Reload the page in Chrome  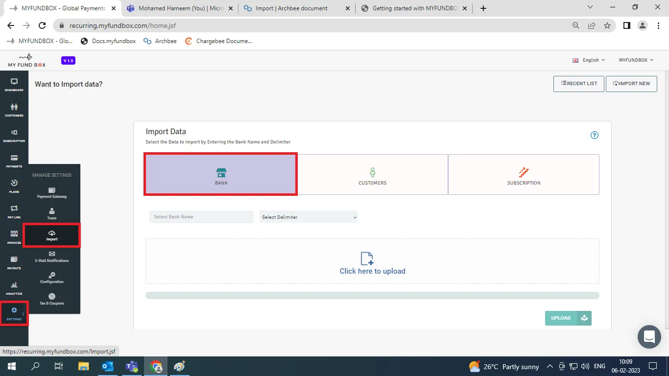[42, 25]
